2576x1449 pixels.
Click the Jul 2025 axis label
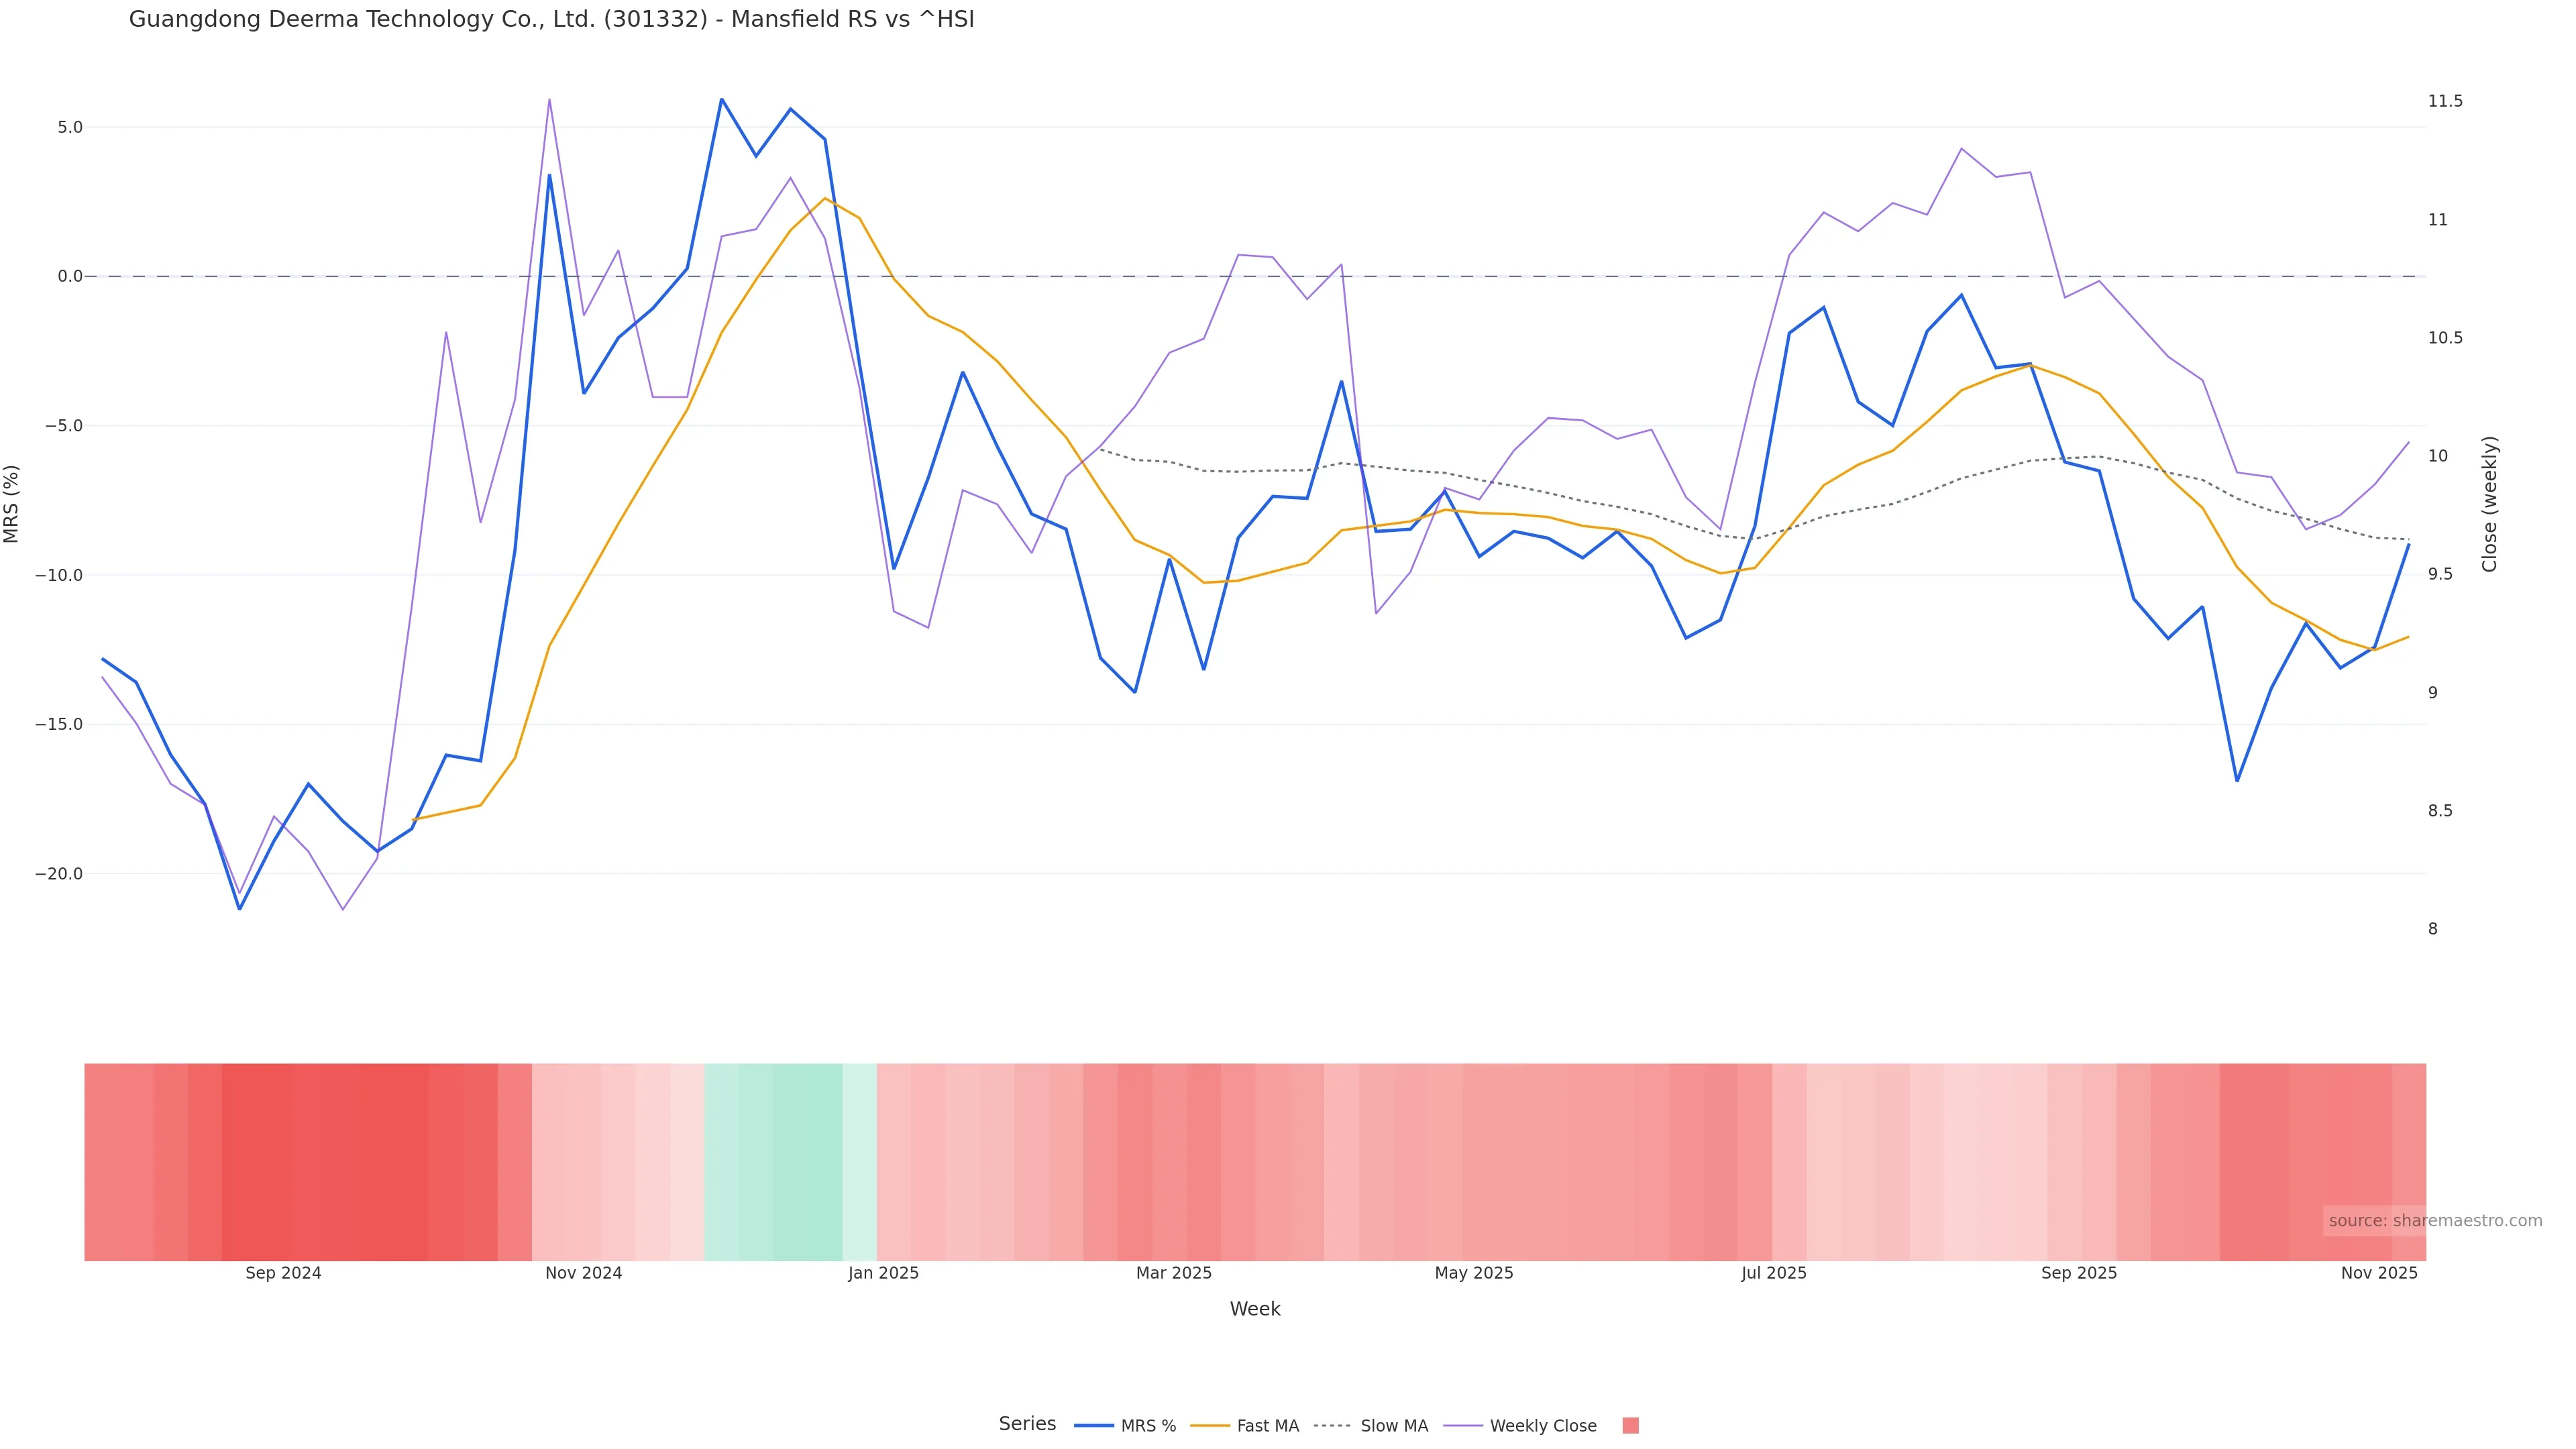coord(1773,1273)
